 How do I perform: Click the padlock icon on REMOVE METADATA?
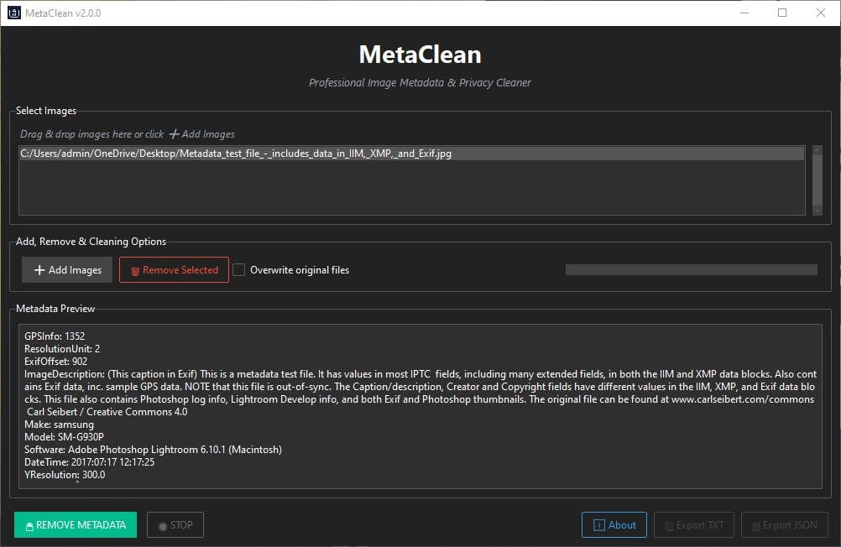pyautogui.click(x=30, y=525)
